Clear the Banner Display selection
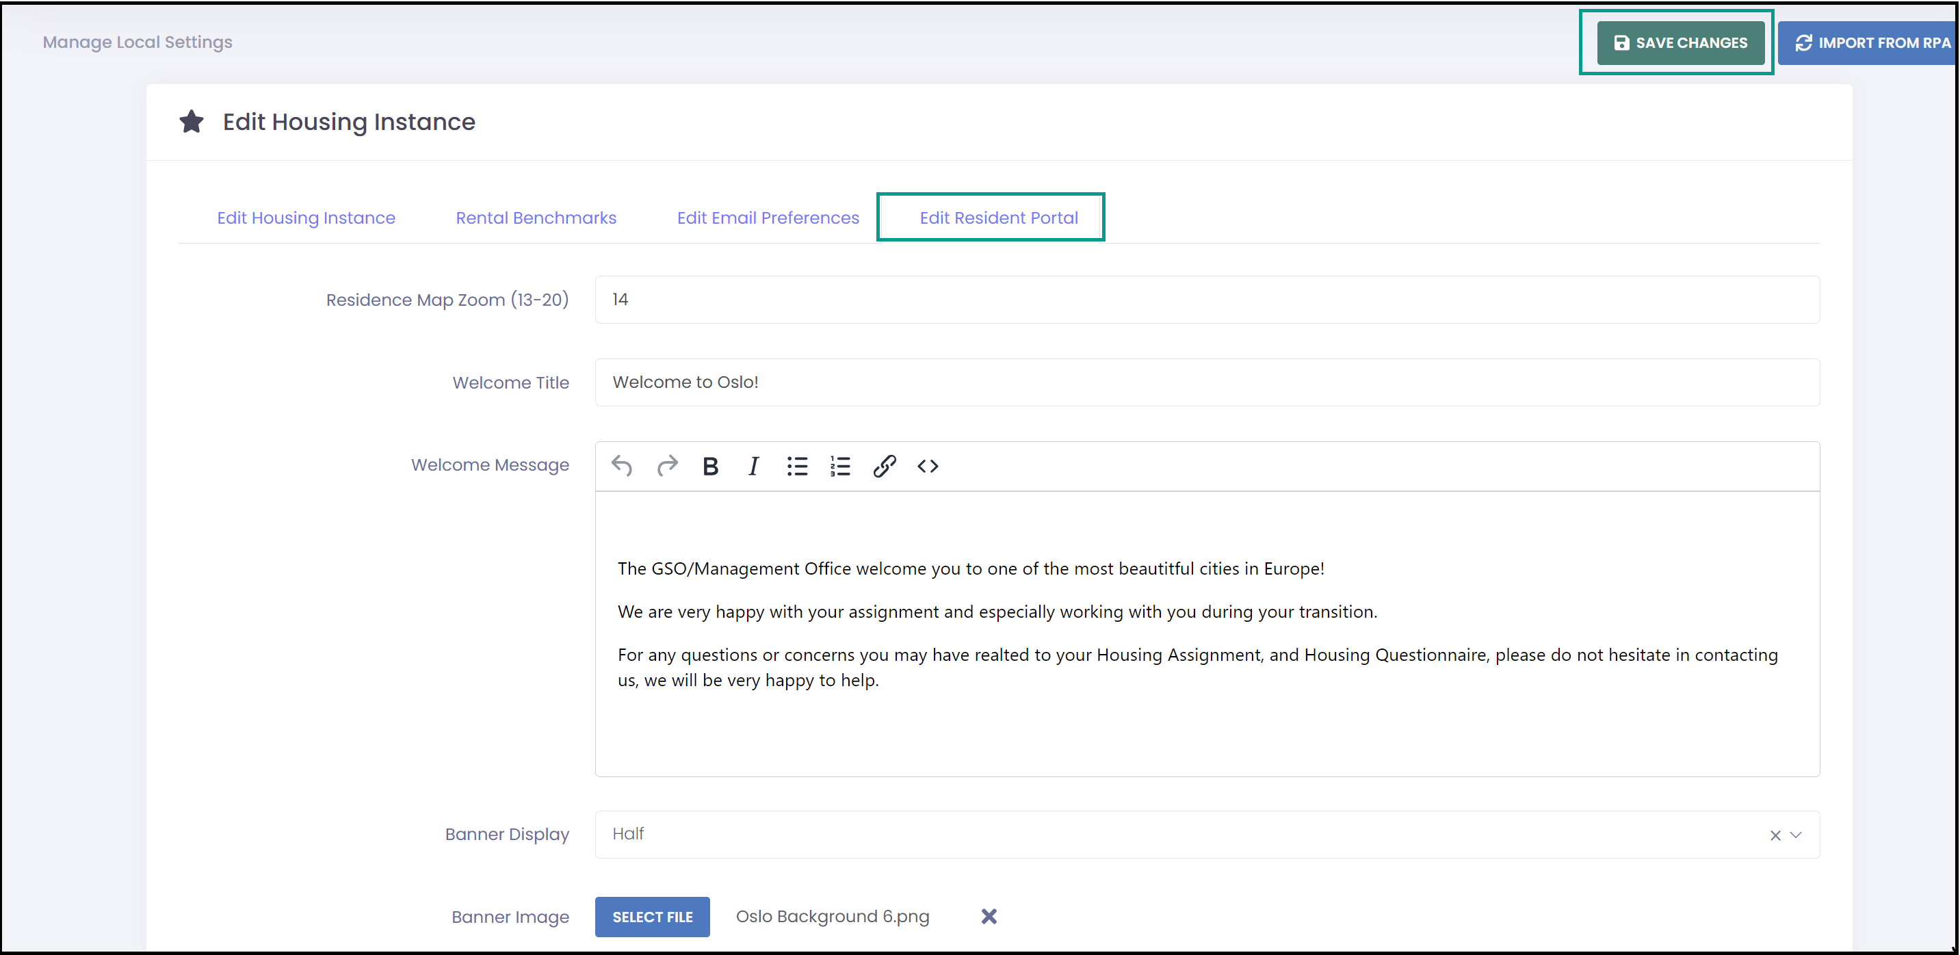1960x955 pixels. pyautogui.click(x=1775, y=835)
